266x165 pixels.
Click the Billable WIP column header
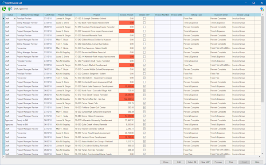pyautogui.click(x=144, y=15)
